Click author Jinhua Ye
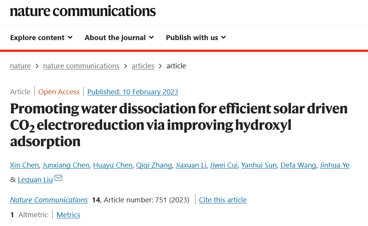The image size is (368, 226). pos(335,165)
